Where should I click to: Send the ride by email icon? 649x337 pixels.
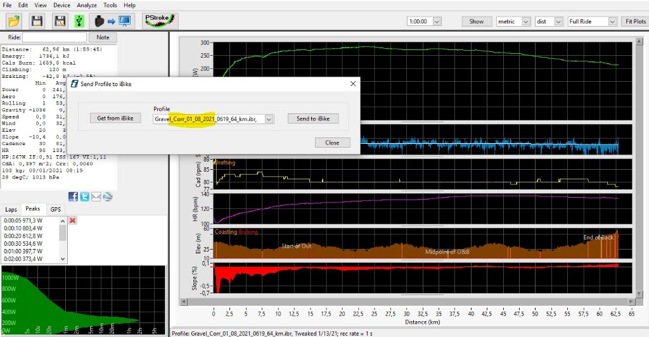tap(96, 196)
